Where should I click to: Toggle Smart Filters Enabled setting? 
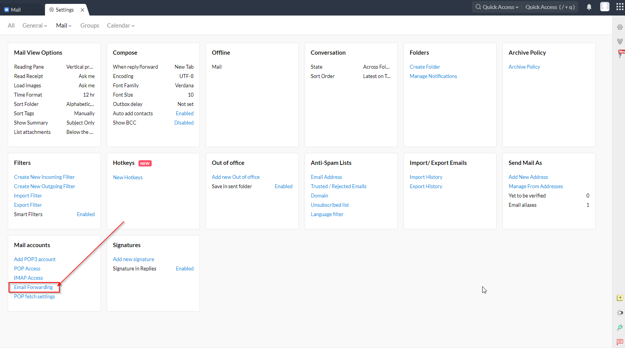(x=86, y=214)
